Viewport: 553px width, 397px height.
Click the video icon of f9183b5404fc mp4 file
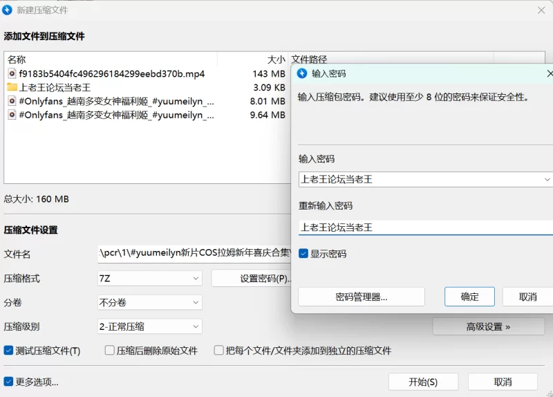(12, 73)
